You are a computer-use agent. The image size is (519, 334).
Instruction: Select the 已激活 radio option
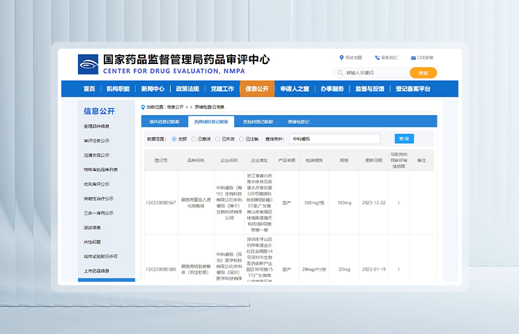194,138
